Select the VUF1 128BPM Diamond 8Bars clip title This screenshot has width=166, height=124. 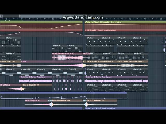coord(63,54)
